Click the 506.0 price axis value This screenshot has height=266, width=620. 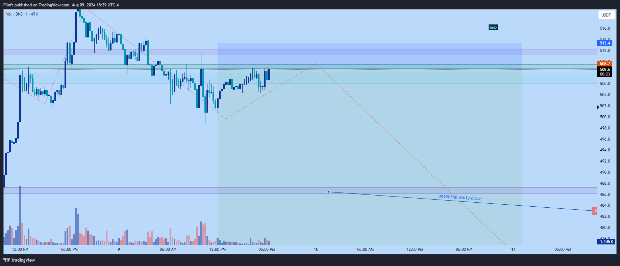point(605,84)
